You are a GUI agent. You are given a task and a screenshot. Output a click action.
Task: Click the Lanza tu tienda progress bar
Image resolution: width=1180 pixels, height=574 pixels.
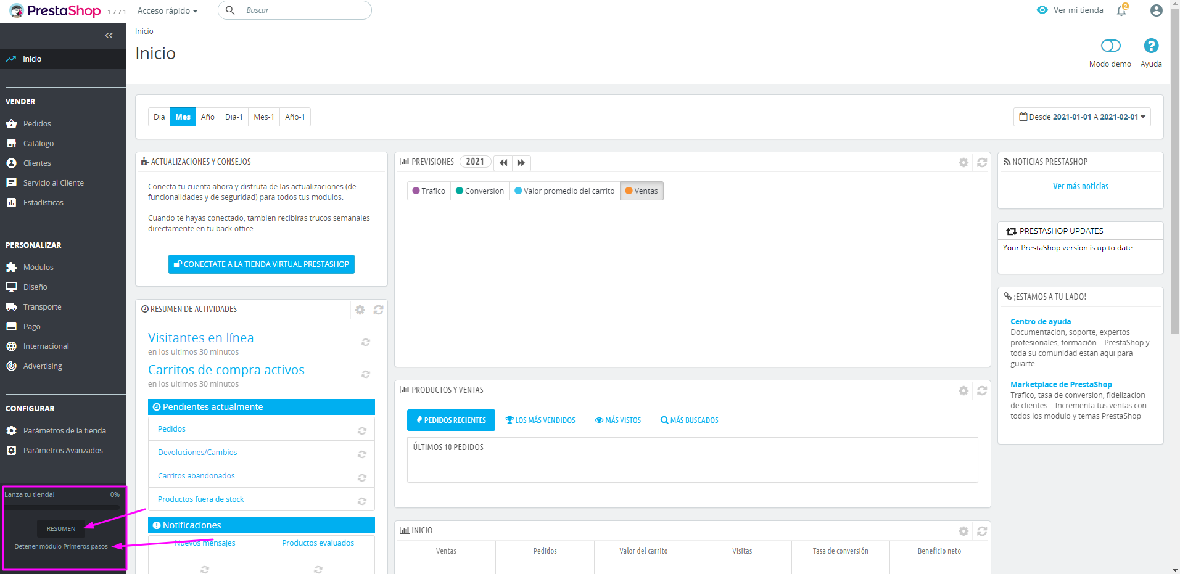click(x=62, y=507)
